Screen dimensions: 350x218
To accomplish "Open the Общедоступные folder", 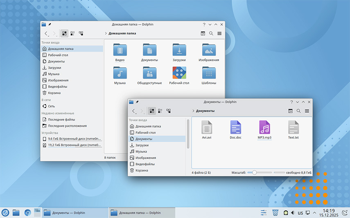I will point(149,73).
